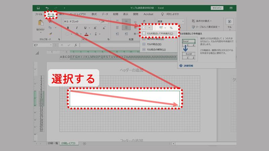Click the Copy icon
The height and width of the screenshot is (151, 269).
[50, 28]
